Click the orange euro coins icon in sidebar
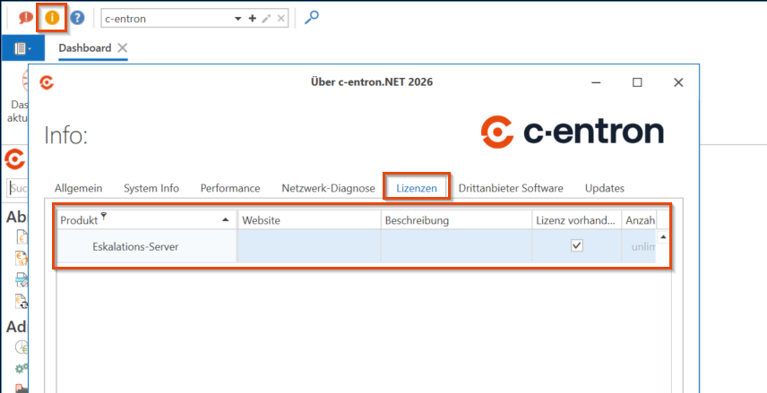The width and height of the screenshot is (767, 393). pos(22,259)
